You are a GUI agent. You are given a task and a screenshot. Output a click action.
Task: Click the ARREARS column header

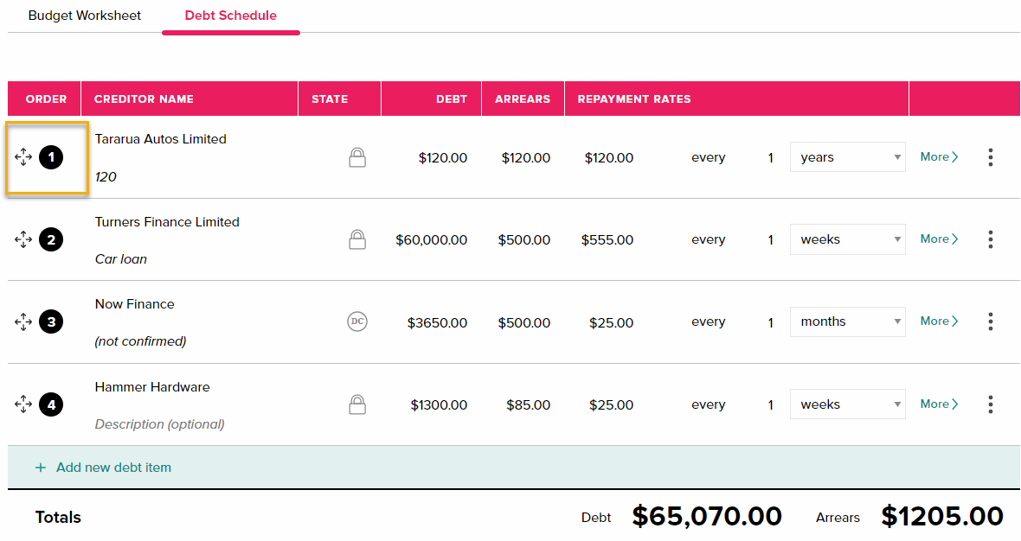[523, 99]
